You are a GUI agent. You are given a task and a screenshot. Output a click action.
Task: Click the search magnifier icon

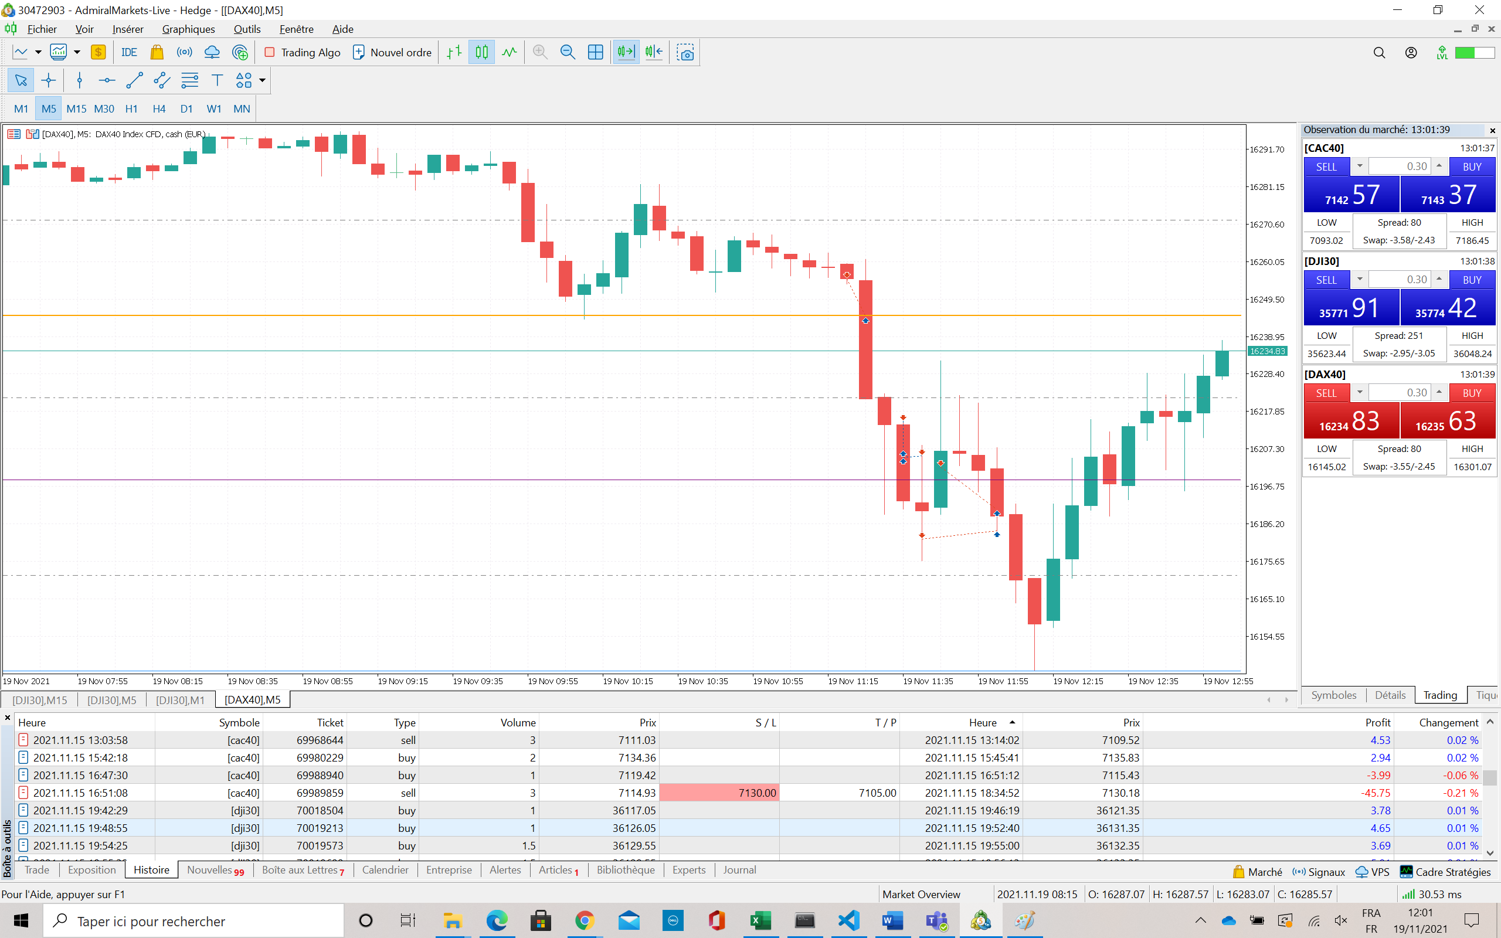(1380, 53)
